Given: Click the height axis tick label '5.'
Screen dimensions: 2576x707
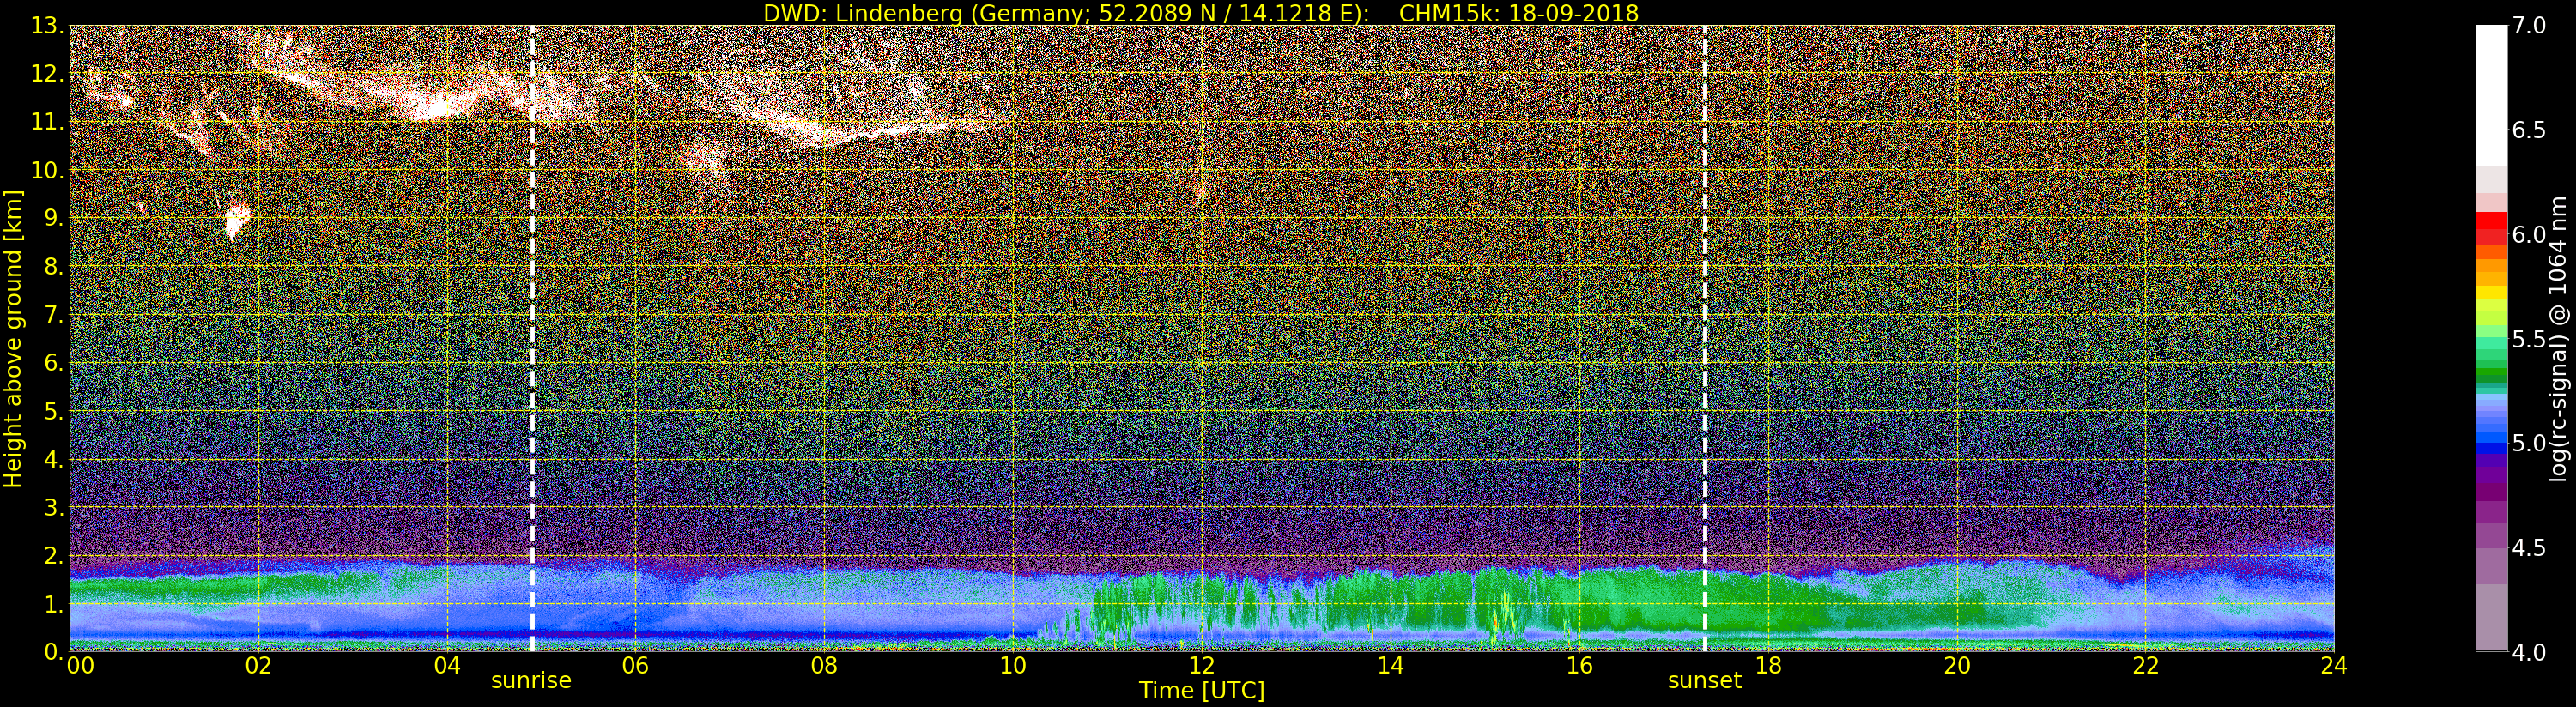Looking at the screenshot, I should point(53,411).
